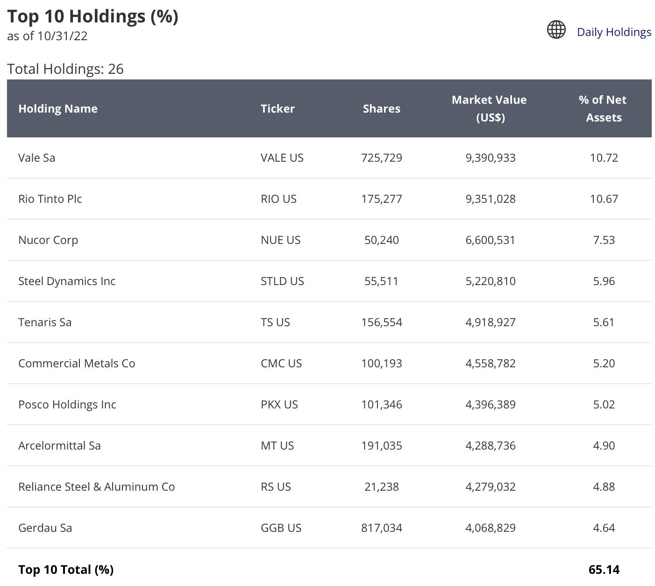Click the Top 10 Total (%) label
Screen dimensions: 655x586
(66, 570)
